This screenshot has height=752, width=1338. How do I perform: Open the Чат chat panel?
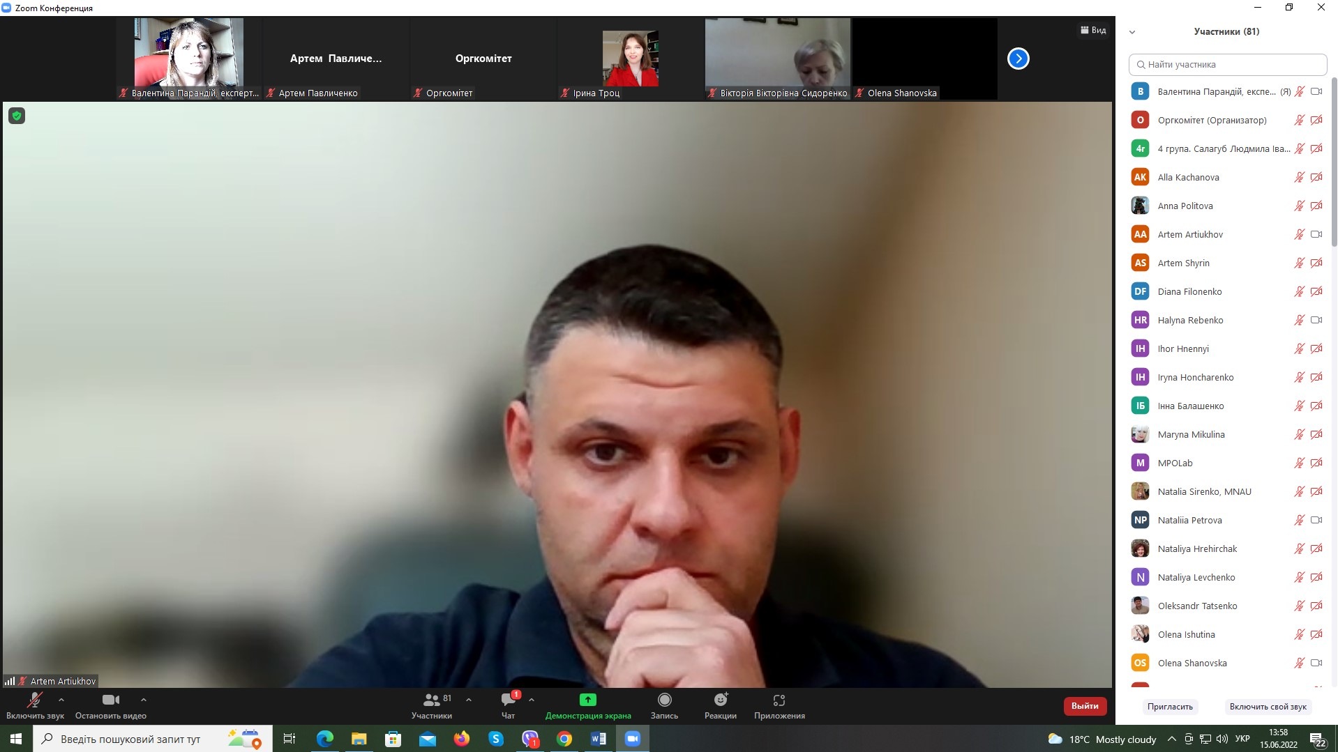509,705
